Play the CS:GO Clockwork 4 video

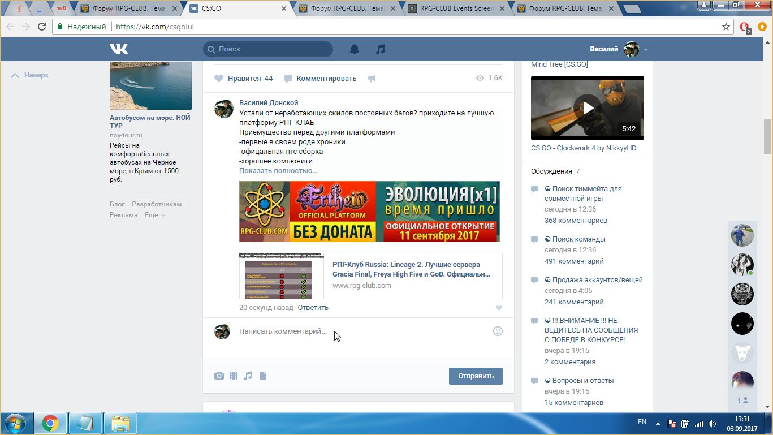coord(588,108)
